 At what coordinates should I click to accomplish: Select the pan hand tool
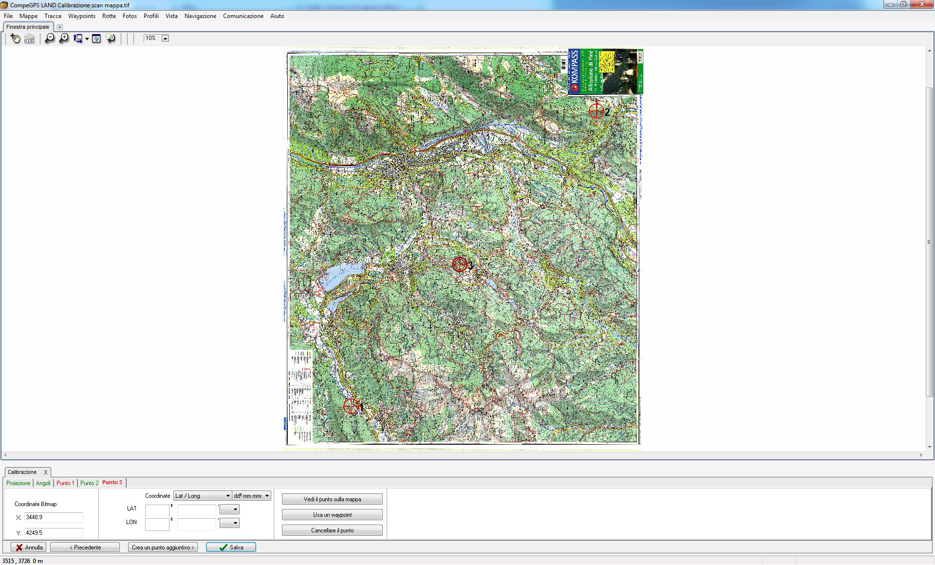pos(15,38)
